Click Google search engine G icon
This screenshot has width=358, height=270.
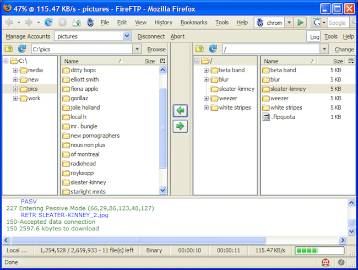click(x=317, y=23)
